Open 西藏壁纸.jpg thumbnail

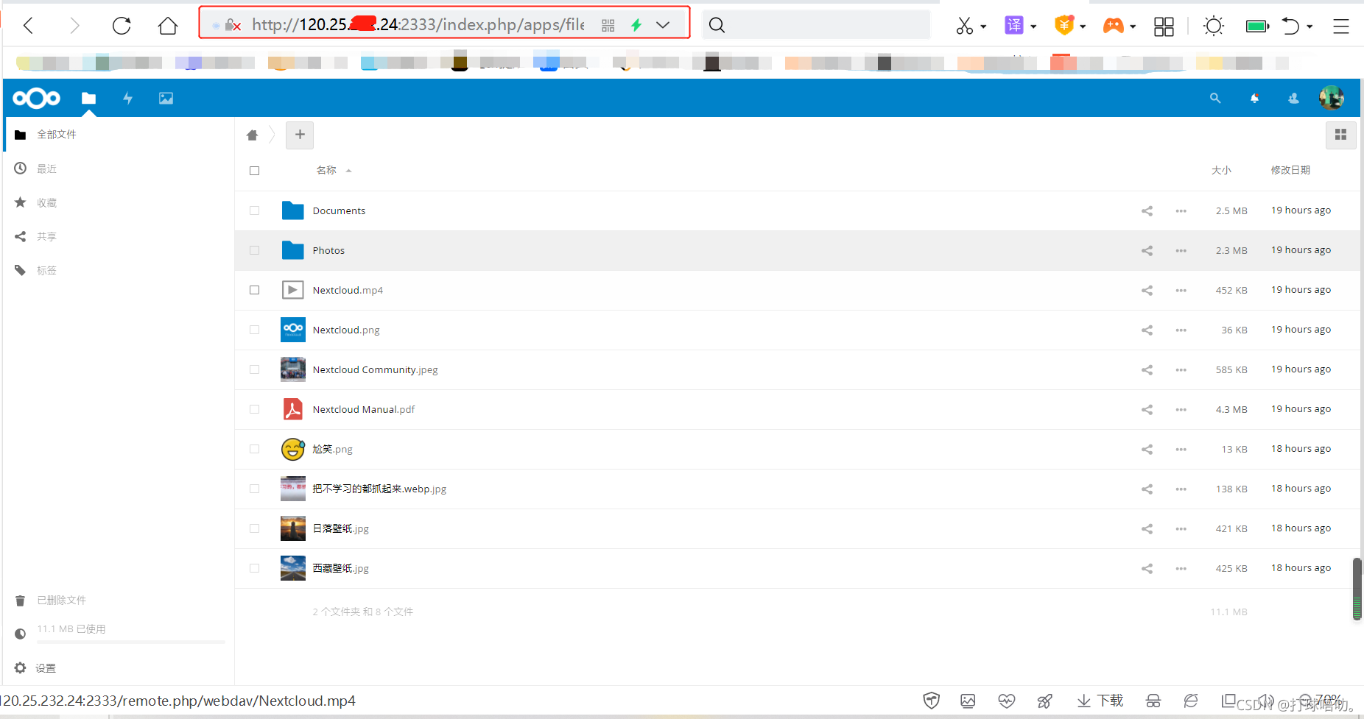pyautogui.click(x=293, y=568)
